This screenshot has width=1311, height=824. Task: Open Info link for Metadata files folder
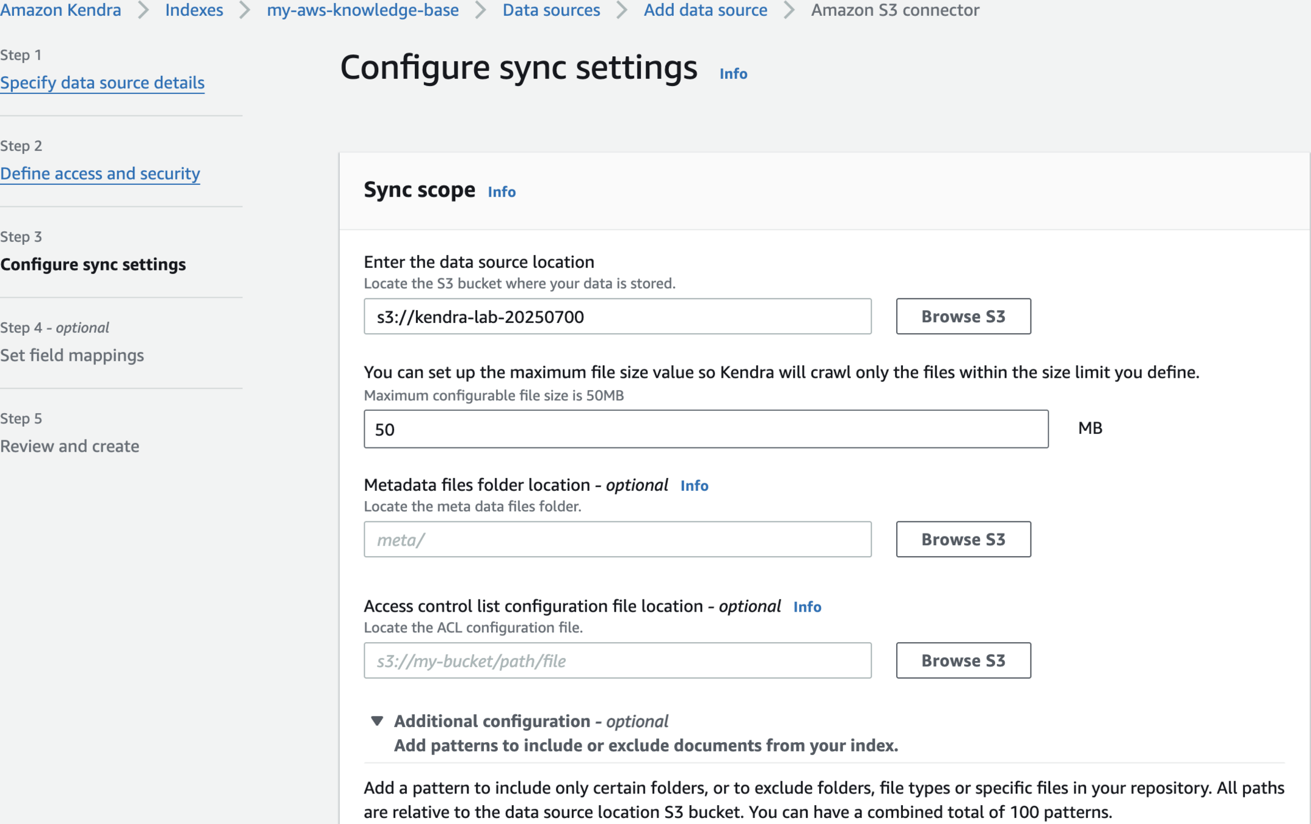(x=694, y=486)
